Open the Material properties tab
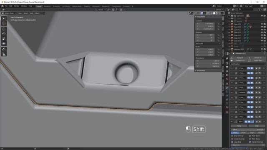 [227, 107]
